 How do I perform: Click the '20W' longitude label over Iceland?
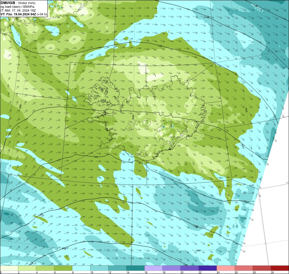pyautogui.click(x=133, y=117)
